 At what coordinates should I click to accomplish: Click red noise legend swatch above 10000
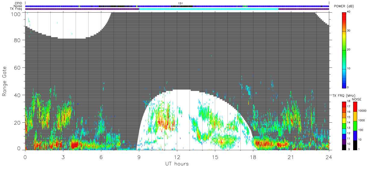coord(356,107)
